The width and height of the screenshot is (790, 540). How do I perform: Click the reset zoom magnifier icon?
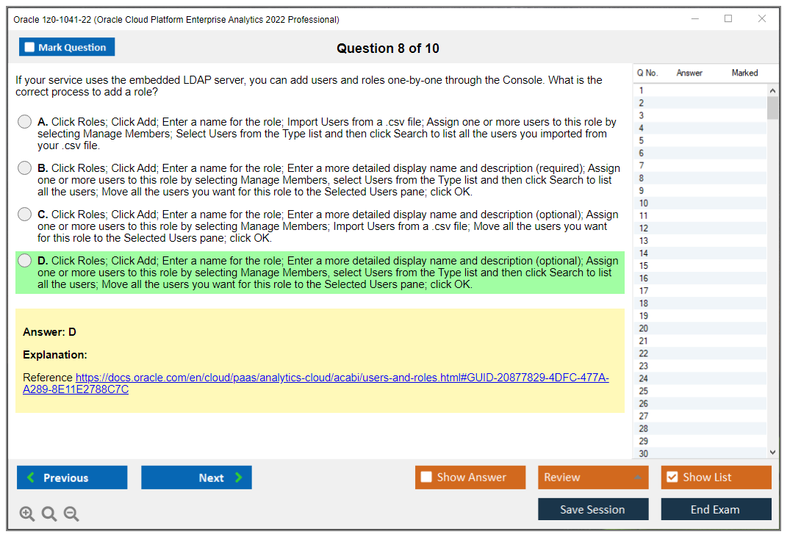(49, 514)
